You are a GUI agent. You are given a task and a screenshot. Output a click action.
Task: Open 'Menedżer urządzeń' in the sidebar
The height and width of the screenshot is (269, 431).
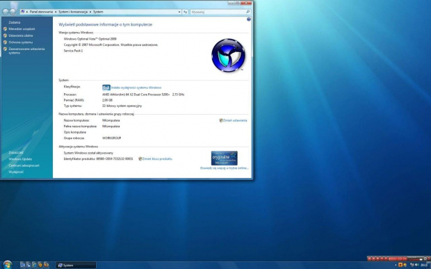(x=22, y=29)
